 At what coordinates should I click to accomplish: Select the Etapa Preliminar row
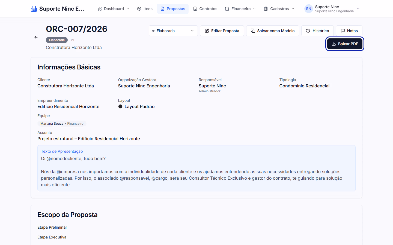(x=52, y=227)
